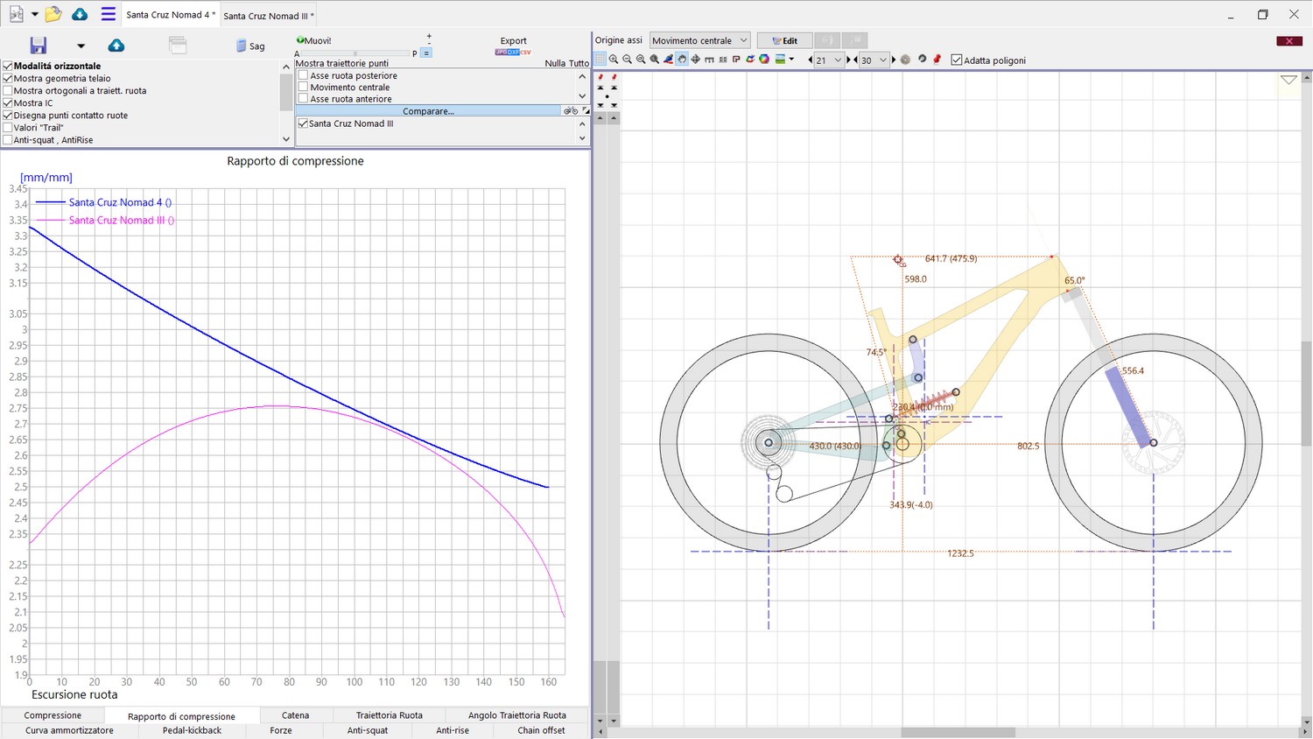Click the left stepper arrow before 21
1313x739 pixels.
click(810, 60)
